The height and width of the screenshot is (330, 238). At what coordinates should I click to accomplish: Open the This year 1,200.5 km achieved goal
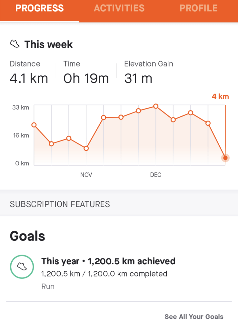108,261
